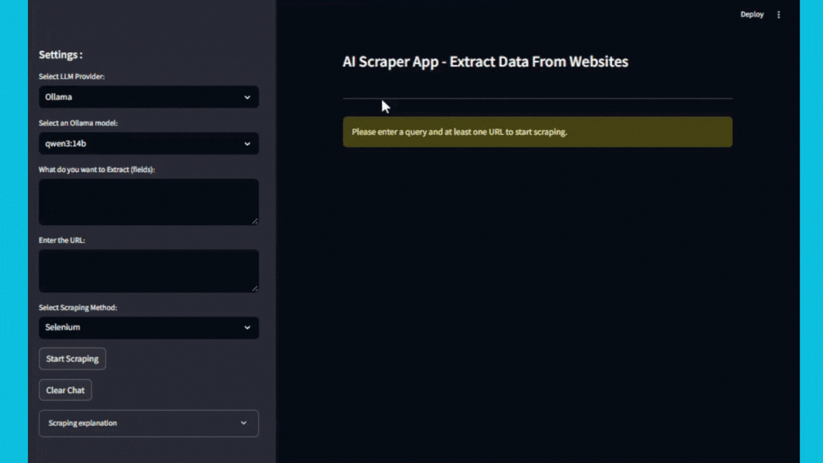Open the Scraping Method dropdown showing Selenium

[149, 327]
